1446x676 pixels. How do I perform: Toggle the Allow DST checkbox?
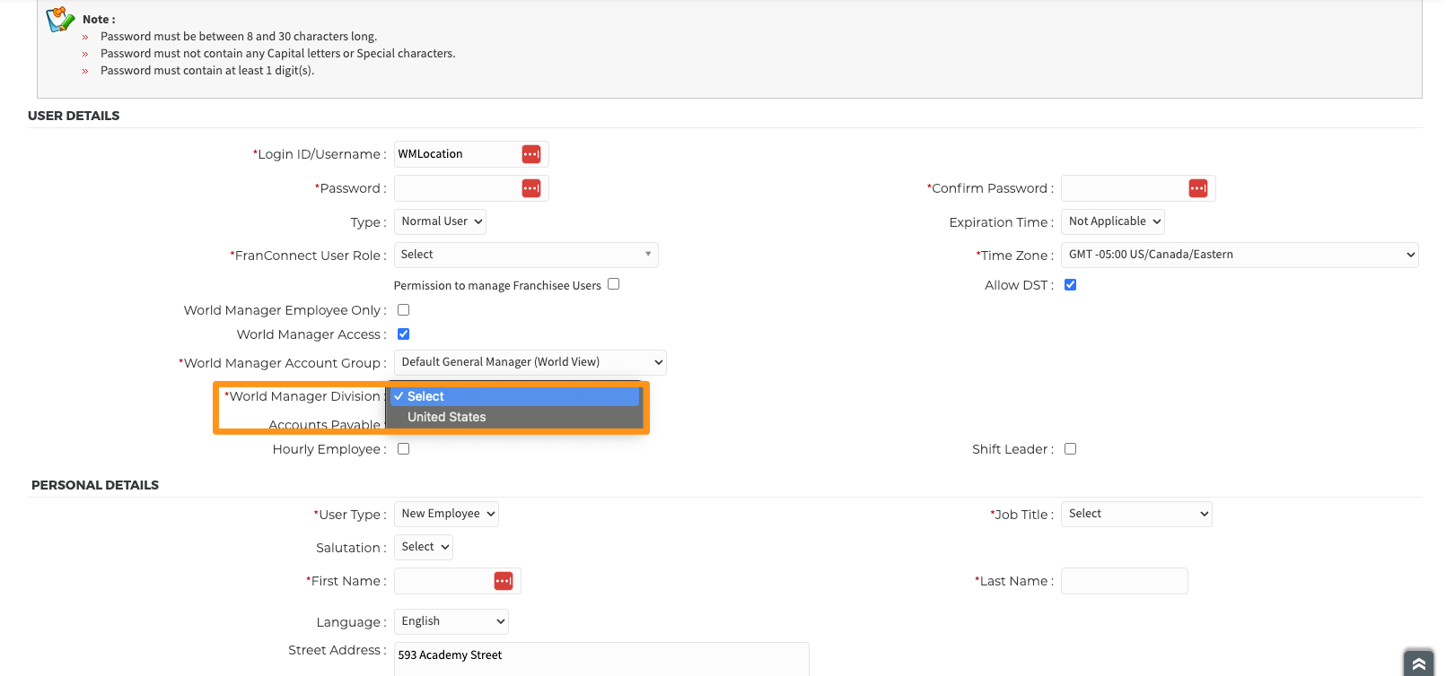tap(1071, 285)
